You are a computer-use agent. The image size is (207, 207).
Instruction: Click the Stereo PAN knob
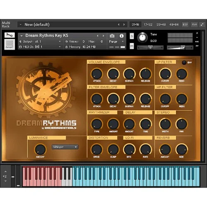click(181, 124)
